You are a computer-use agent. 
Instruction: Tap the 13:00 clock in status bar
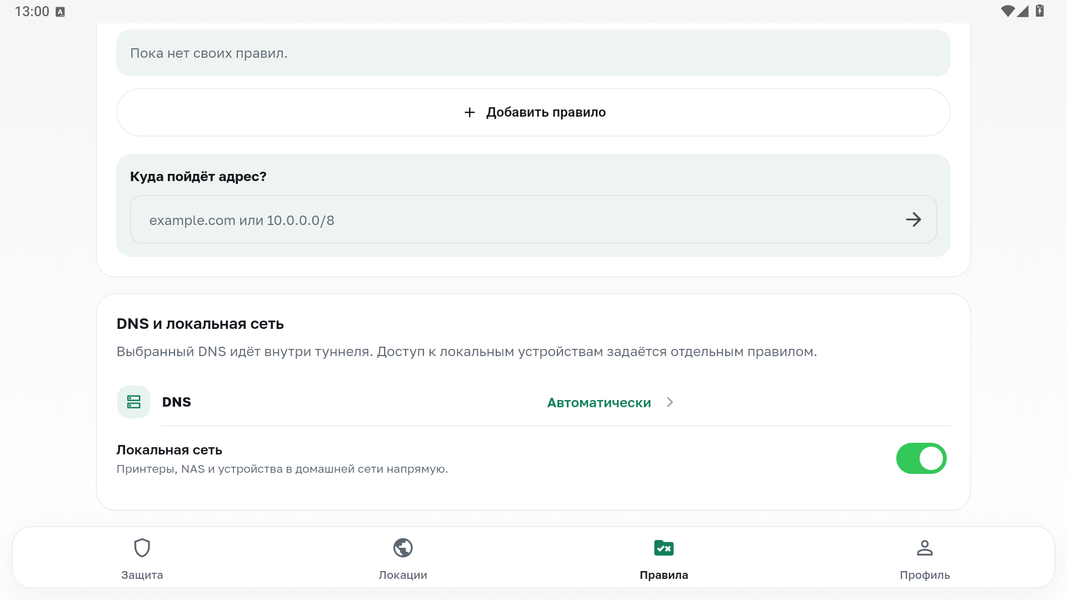click(32, 12)
